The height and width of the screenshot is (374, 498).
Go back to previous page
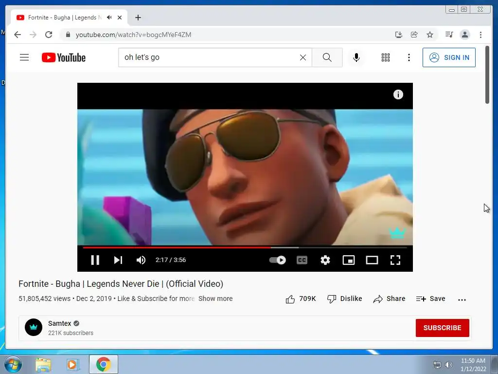point(18,35)
